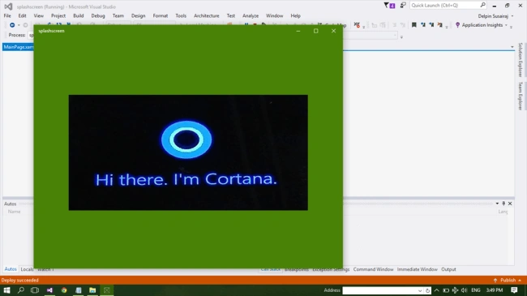Open the Debug menu
This screenshot has height=296, width=527.
pos(98,15)
